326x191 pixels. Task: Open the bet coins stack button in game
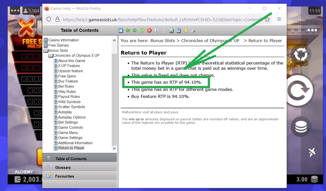click(x=301, y=127)
